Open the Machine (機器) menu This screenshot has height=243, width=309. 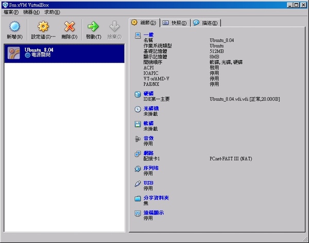(x=31, y=12)
